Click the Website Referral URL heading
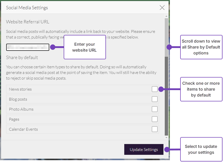Image resolution: width=223 pixels, height=162 pixels. (28, 22)
